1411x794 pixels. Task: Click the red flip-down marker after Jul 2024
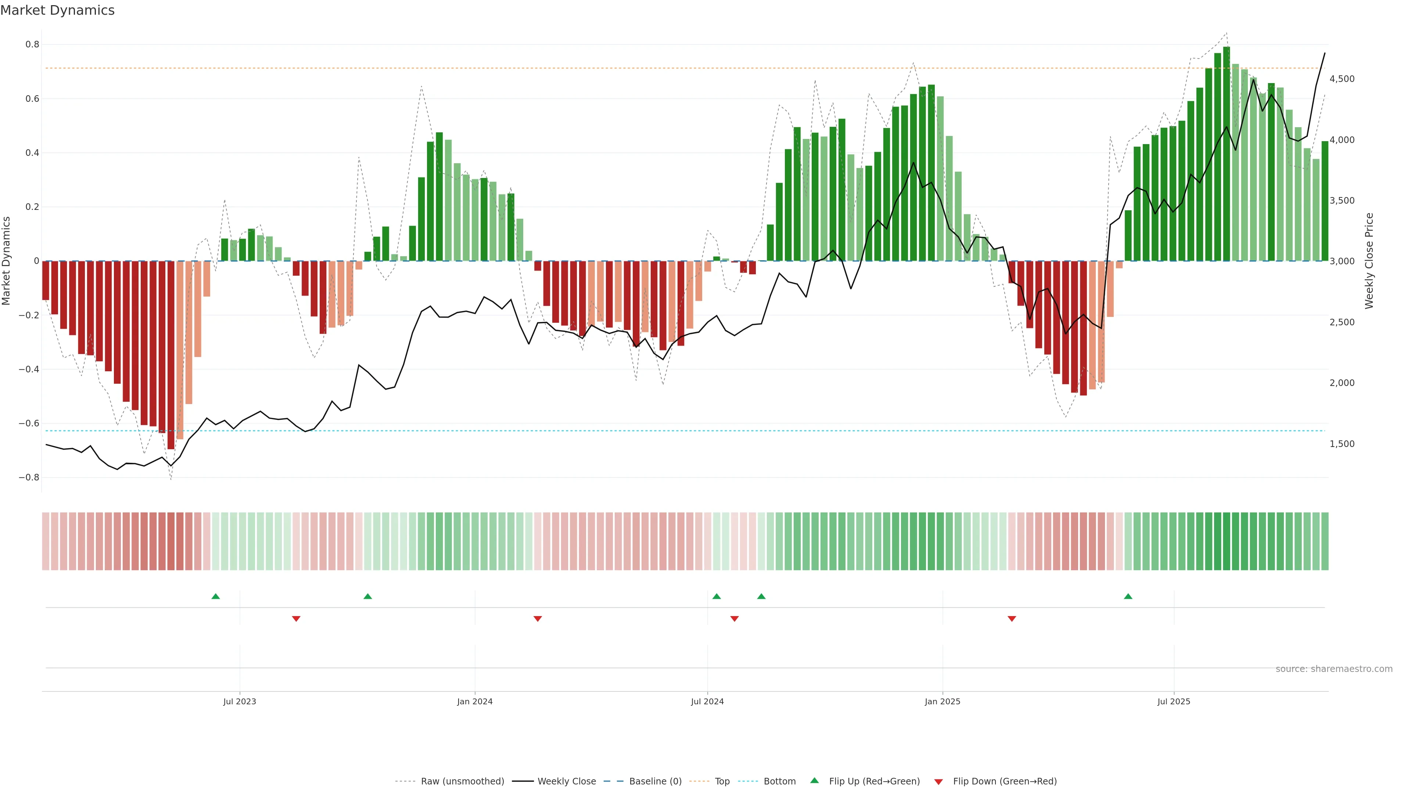[735, 619]
